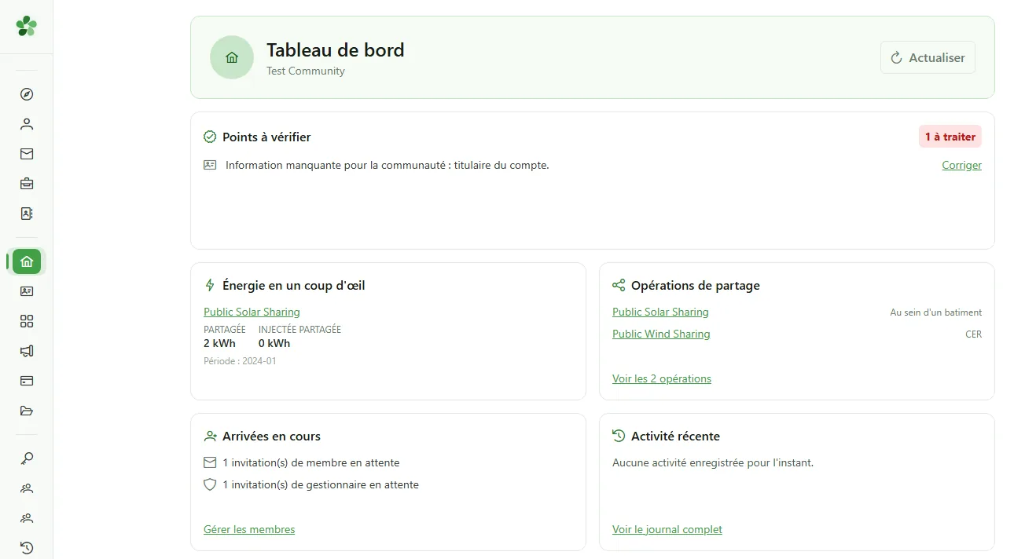The height and width of the screenshot is (559, 1014).
Task: Open the compass explore icon in sidebar
Action: click(x=27, y=94)
